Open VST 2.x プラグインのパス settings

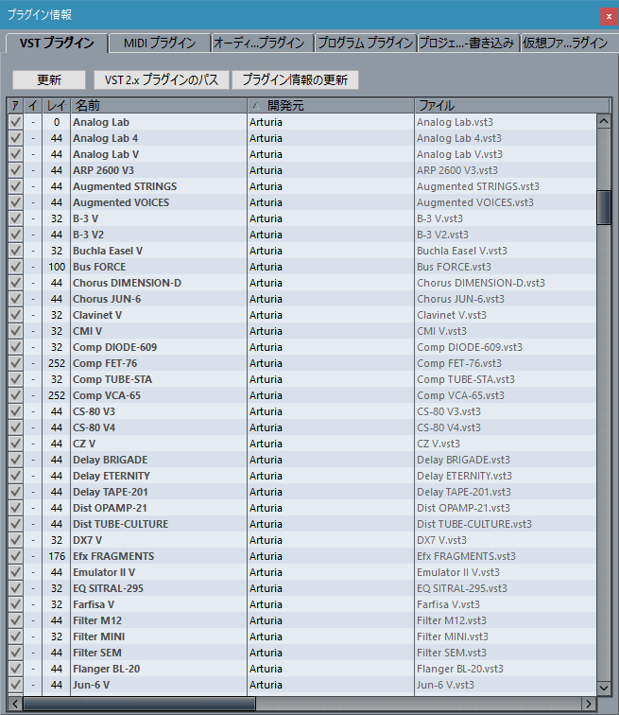click(x=162, y=79)
